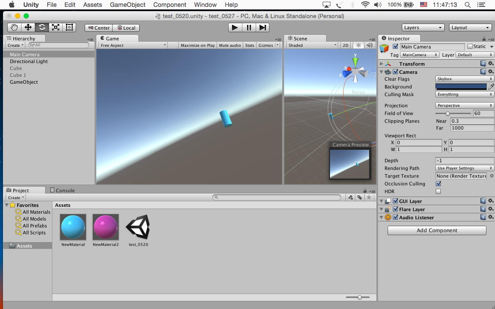Viewport: 495px width, 309px height.
Task: Click the Background color swatch
Action: tap(461, 86)
